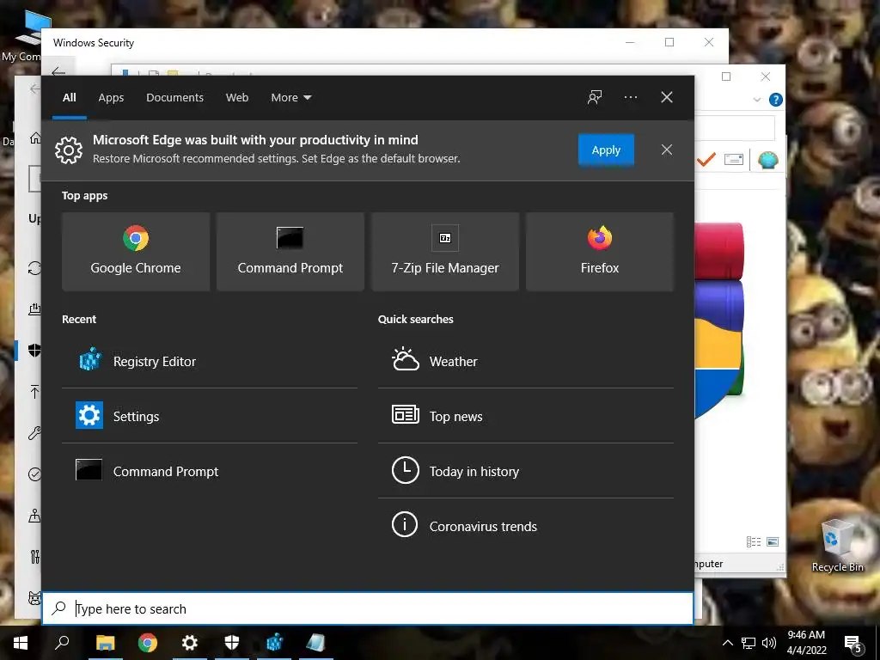Expand the ribbon chevron in rear window
The height and width of the screenshot is (660, 880).
pyautogui.click(x=756, y=100)
